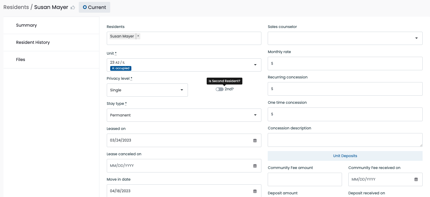Remove Susan Mayer tag with the x
The image size is (430, 197).
click(x=138, y=36)
